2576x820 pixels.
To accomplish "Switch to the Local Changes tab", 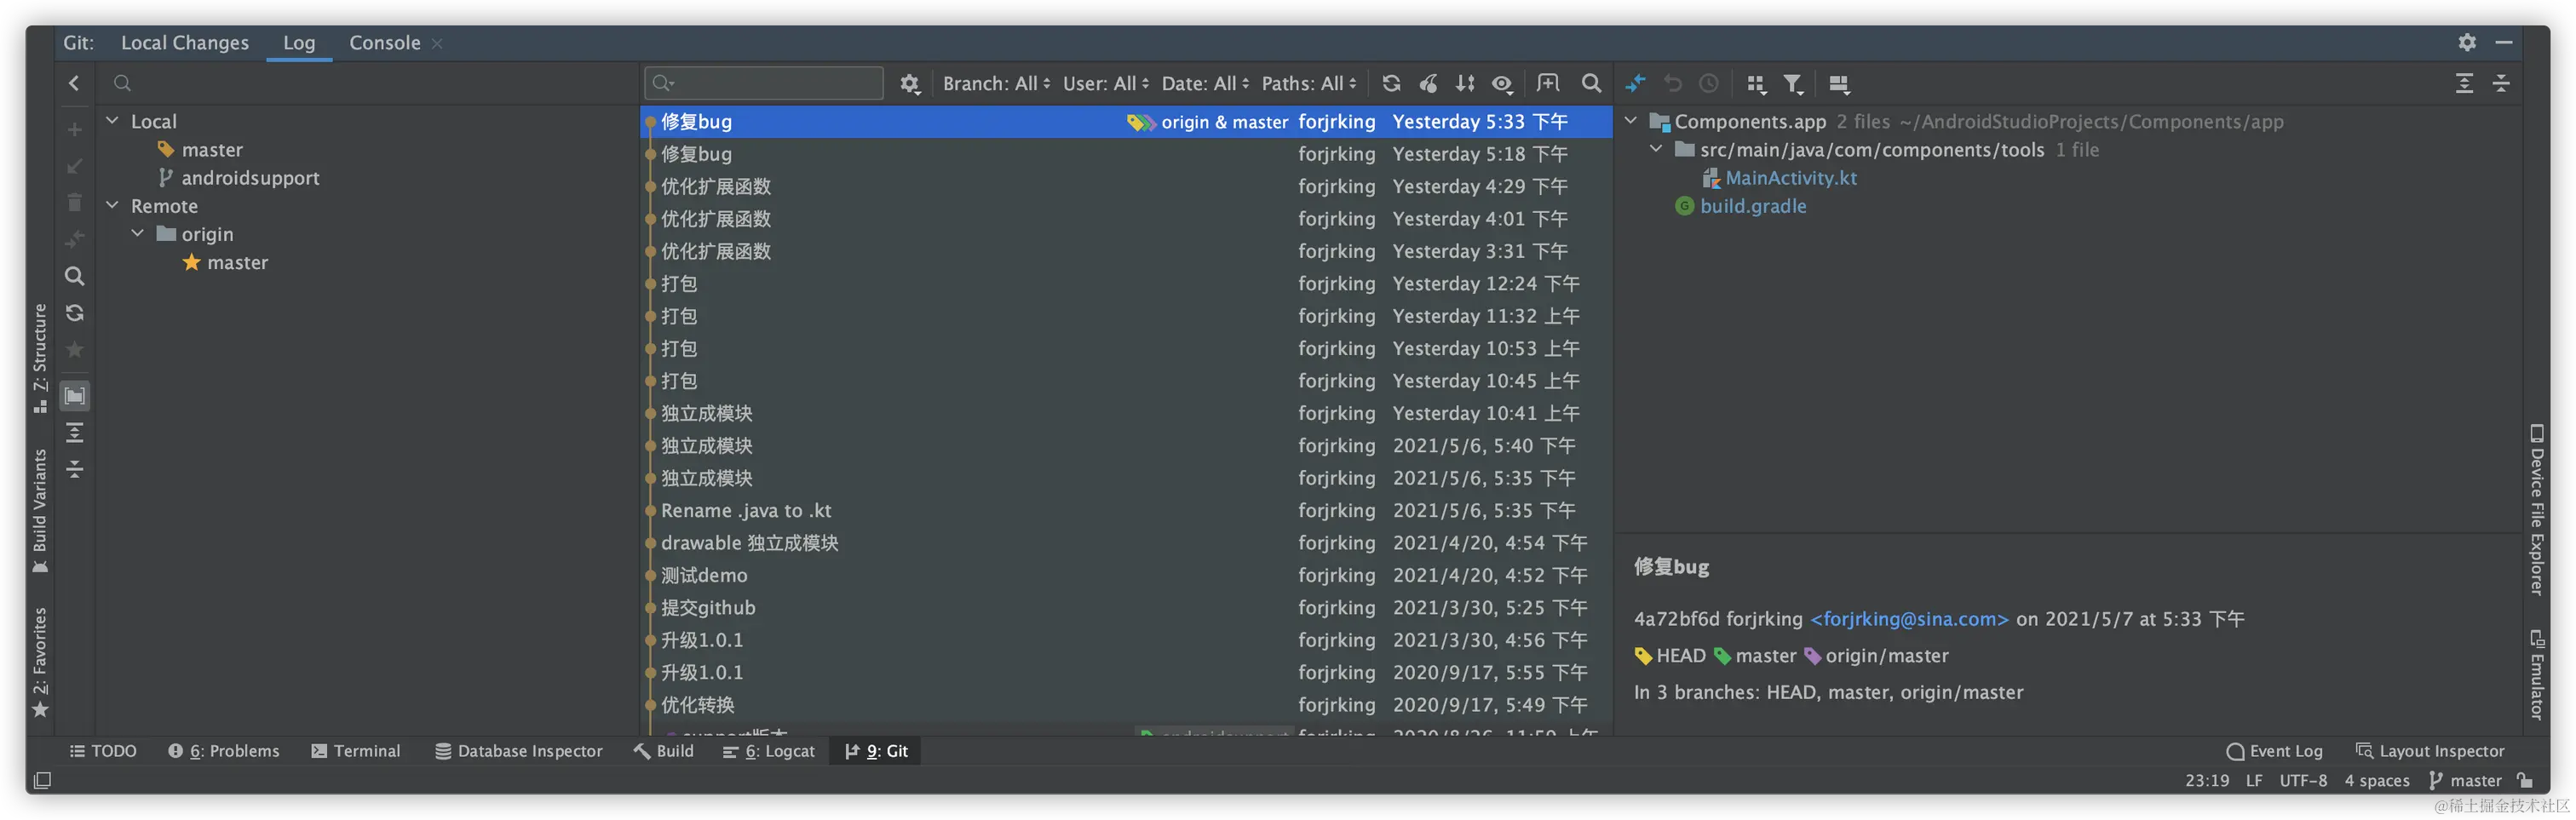I will click(185, 43).
